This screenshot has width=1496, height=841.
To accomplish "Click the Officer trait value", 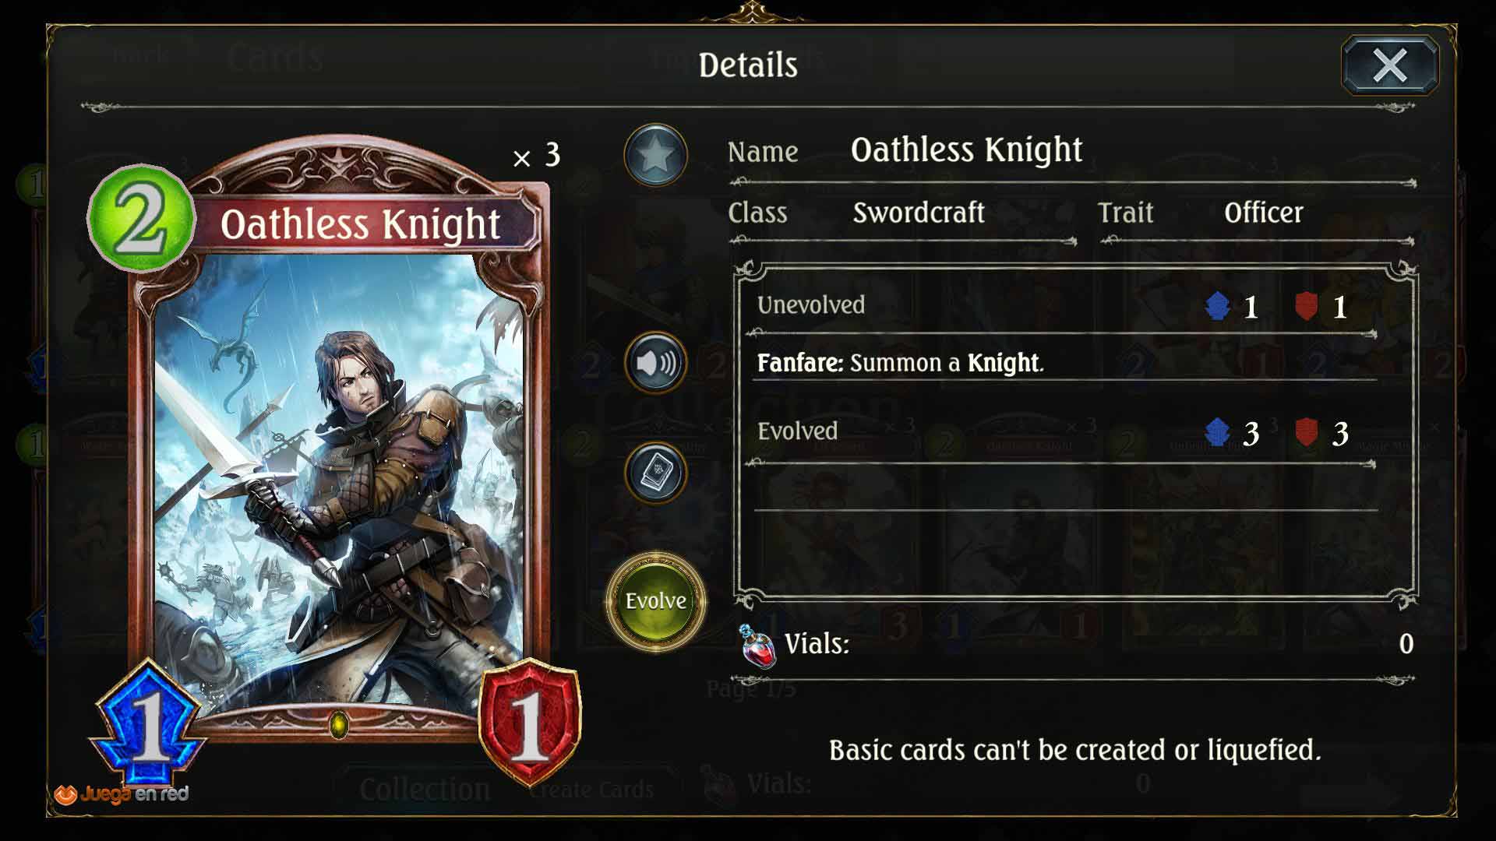I will 1263,213.
